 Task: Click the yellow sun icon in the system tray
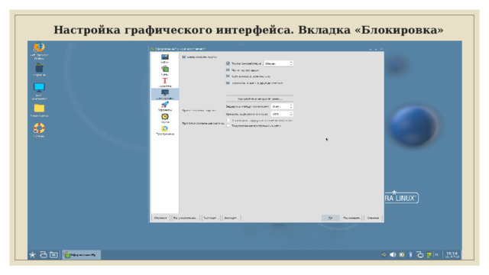click(402, 254)
